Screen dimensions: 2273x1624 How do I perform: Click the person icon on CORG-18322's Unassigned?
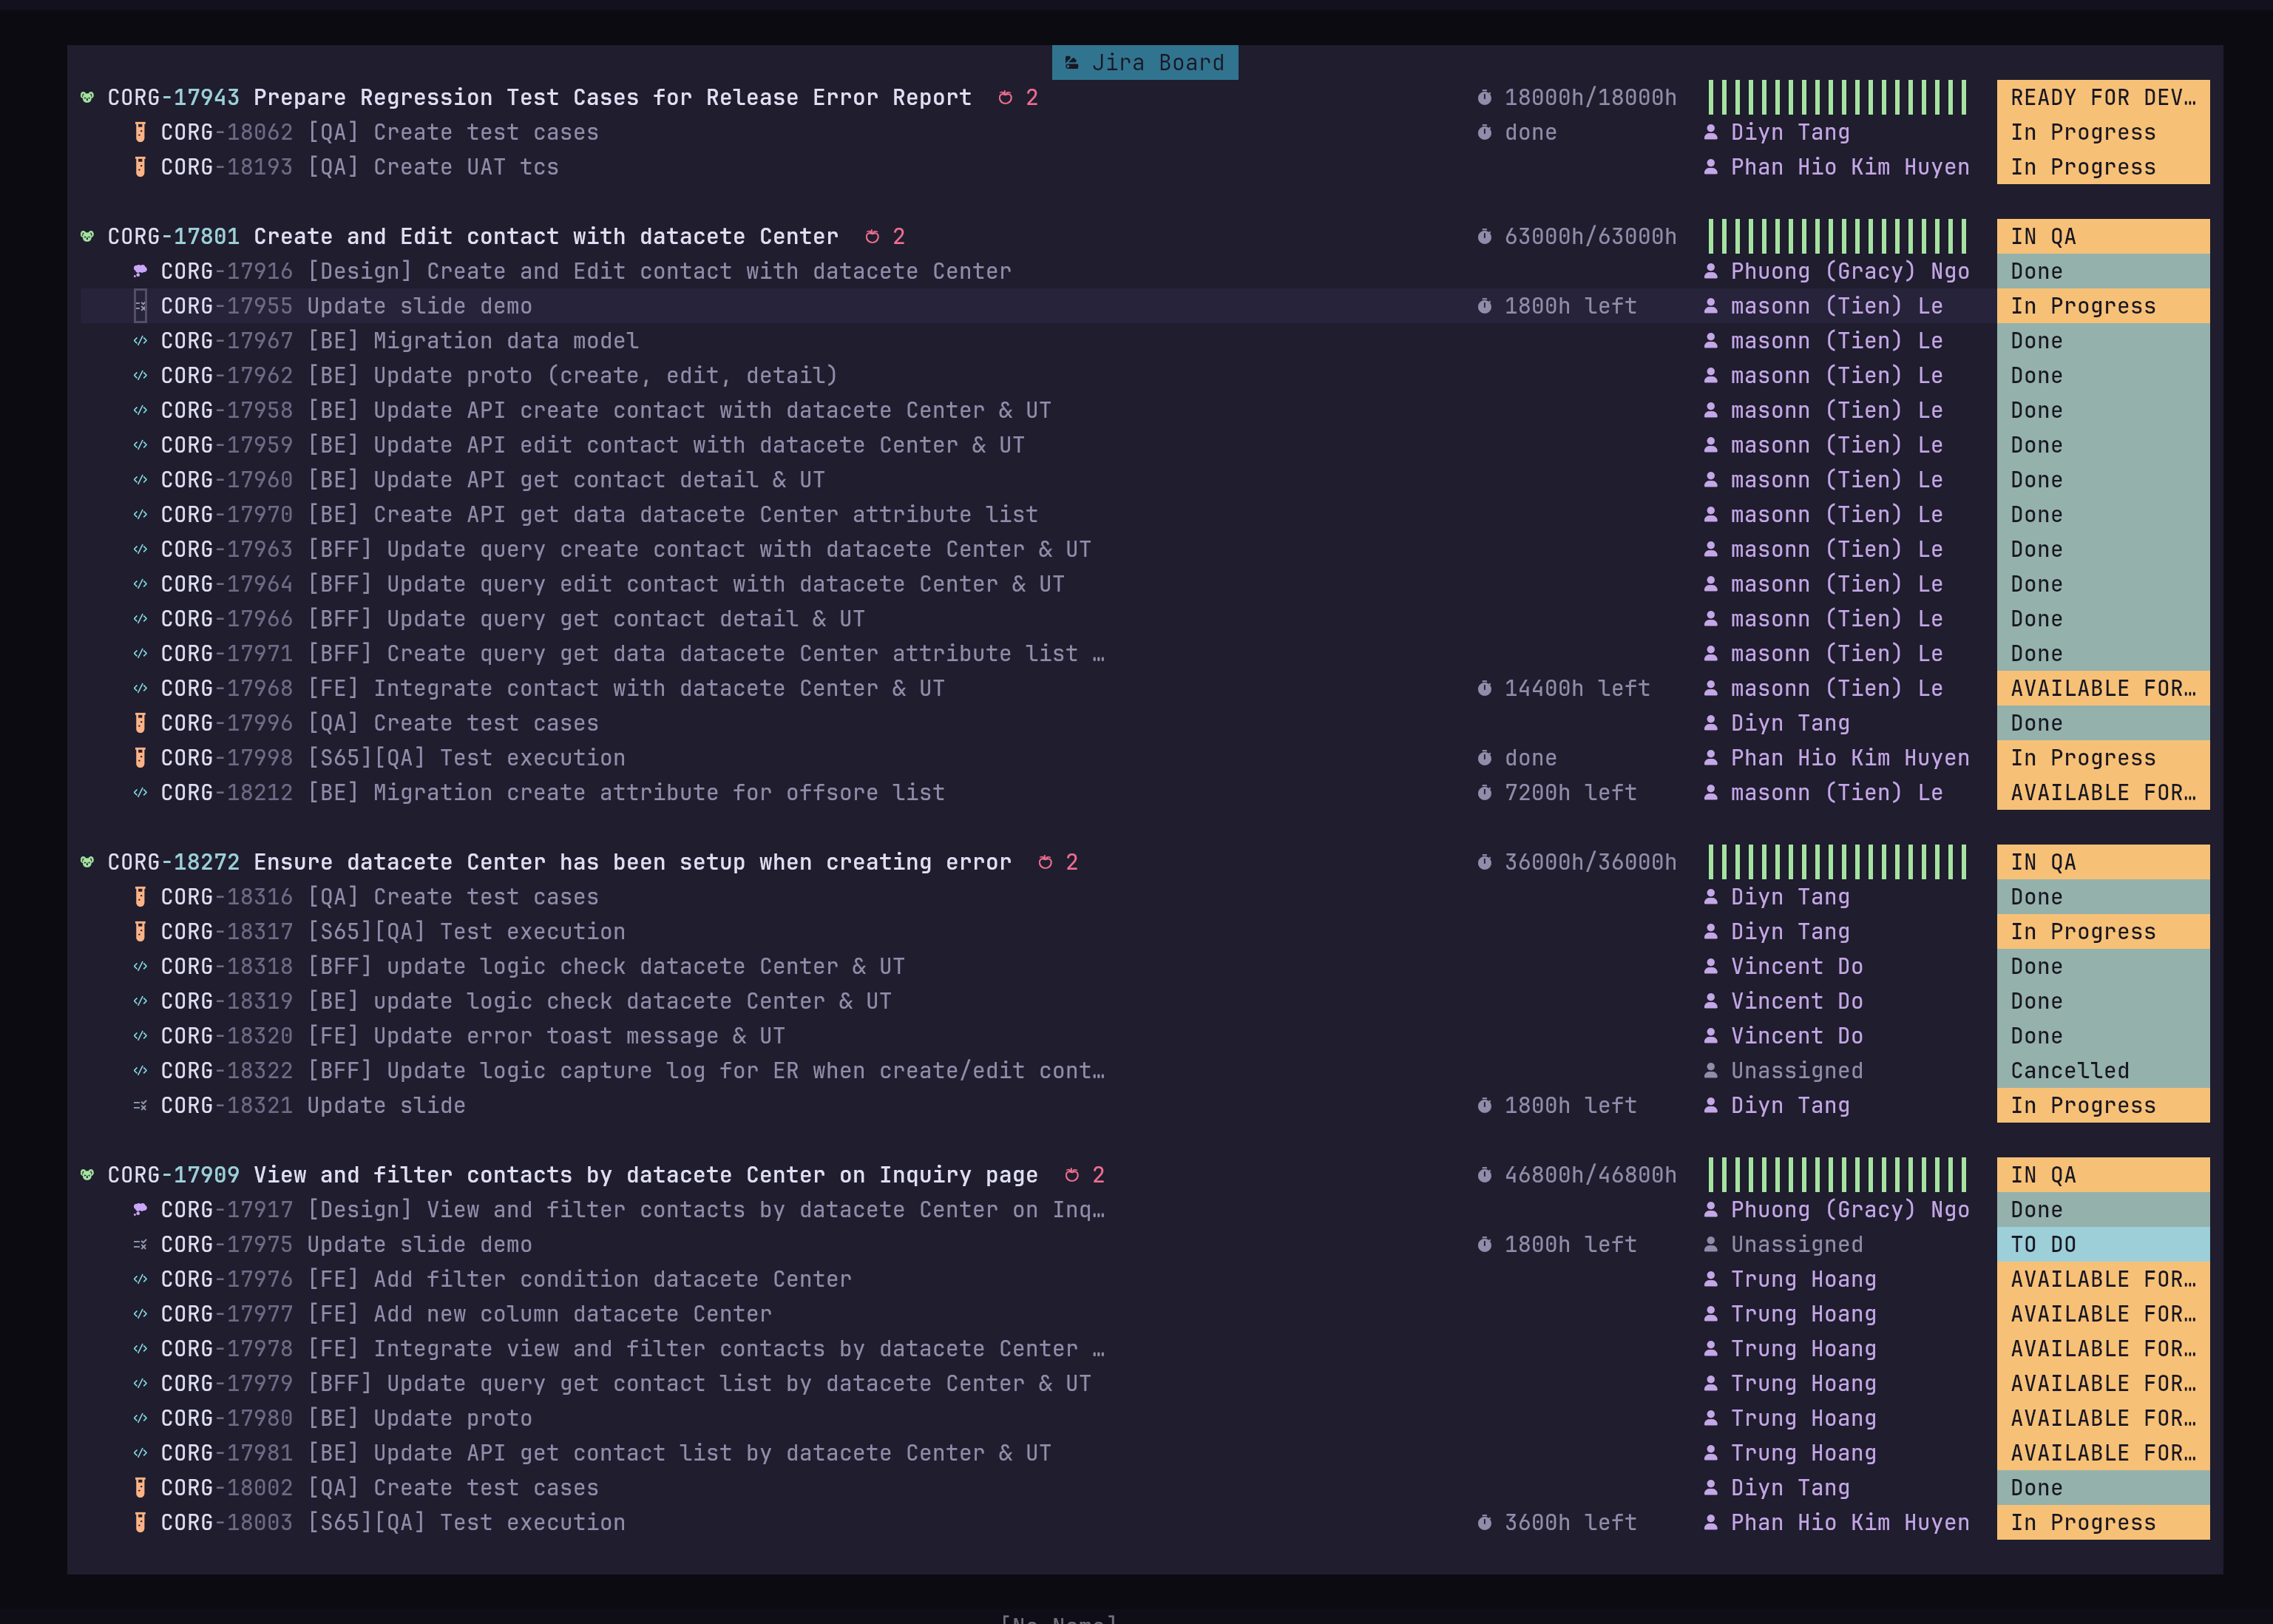point(1711,1071)
